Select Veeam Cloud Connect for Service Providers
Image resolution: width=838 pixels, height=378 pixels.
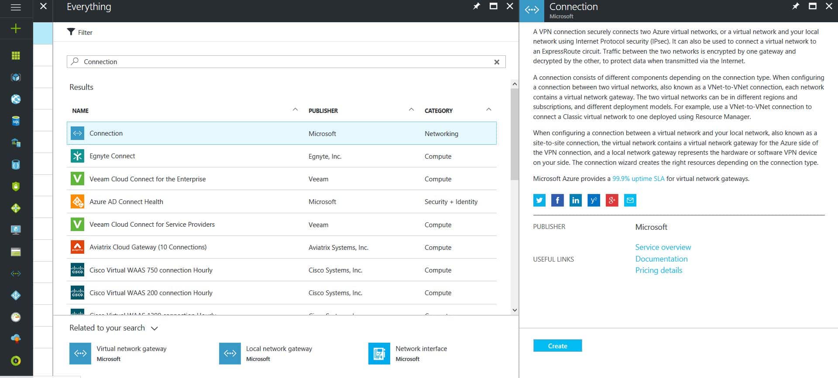click(x=282, y=225)
